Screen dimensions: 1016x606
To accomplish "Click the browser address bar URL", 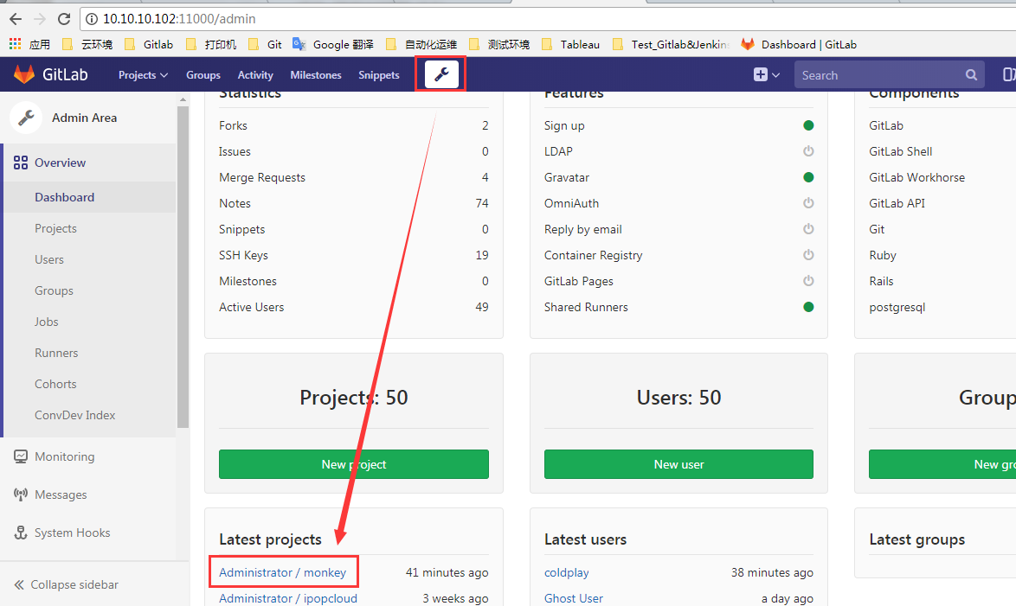I will click(x=179, y=19).
